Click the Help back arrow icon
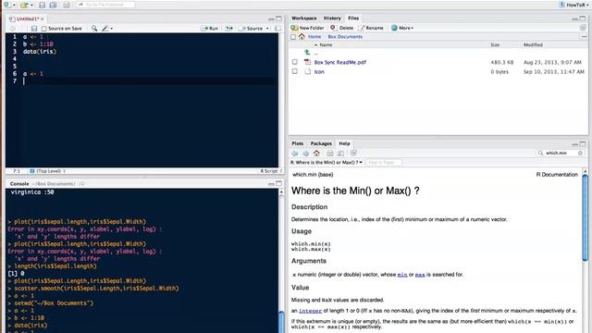The width and height of the screenshot is (592, 333). click(x=295, y=154)
